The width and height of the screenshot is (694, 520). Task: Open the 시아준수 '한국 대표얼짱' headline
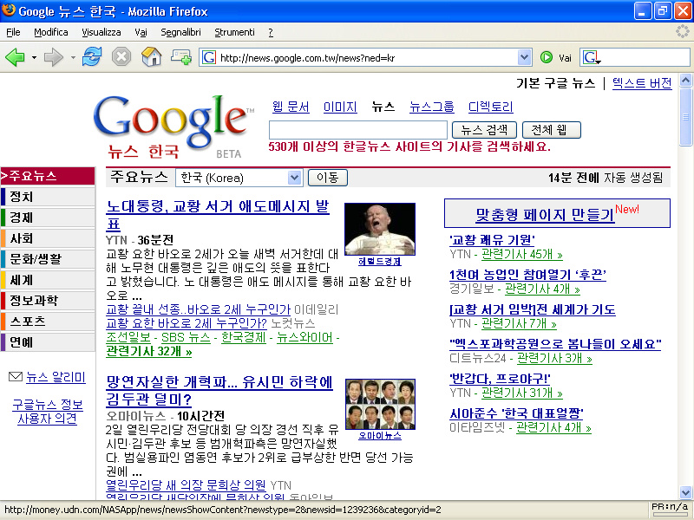(516, 413)
